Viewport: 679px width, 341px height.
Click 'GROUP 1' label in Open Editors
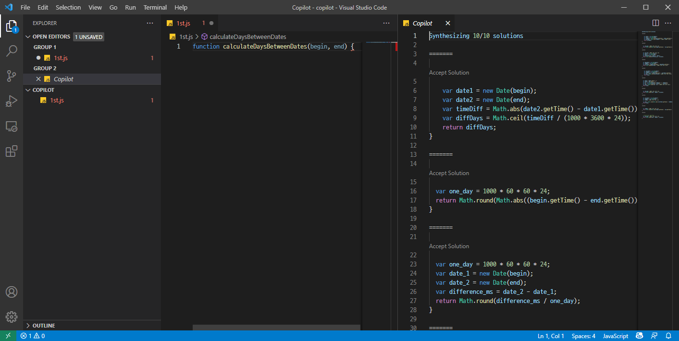[x=45, y=47]
